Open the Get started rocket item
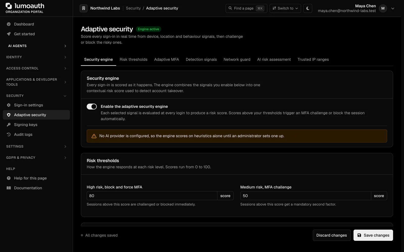This screenshot has width=404, height=252. click(x=36, y=34)
